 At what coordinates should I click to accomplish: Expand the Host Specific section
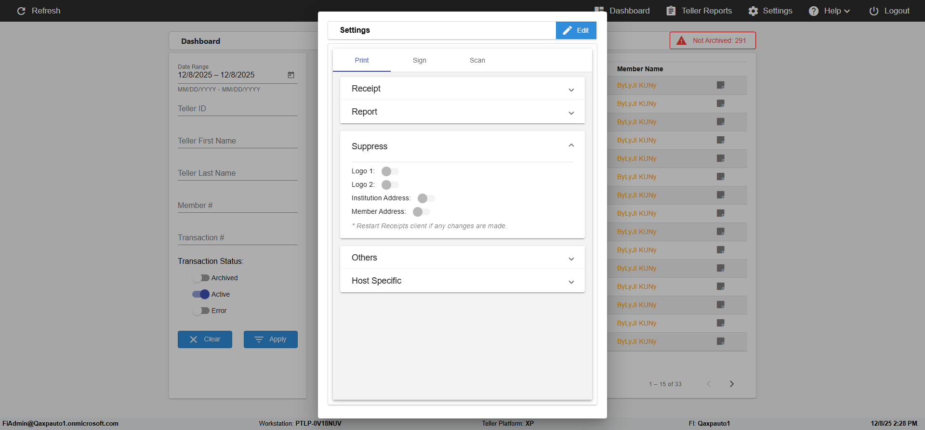(x=462, y=281)
